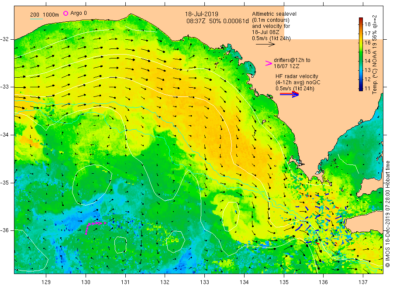Screen dimensions: 393x288
Task: Click the red and blue HF radar arrow
Action: [290, 94]
